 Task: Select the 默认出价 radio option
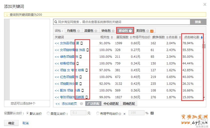(28, 113)
